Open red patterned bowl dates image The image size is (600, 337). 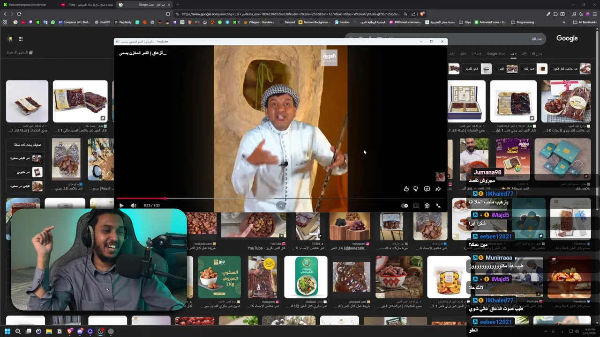(x=399, y=277)
